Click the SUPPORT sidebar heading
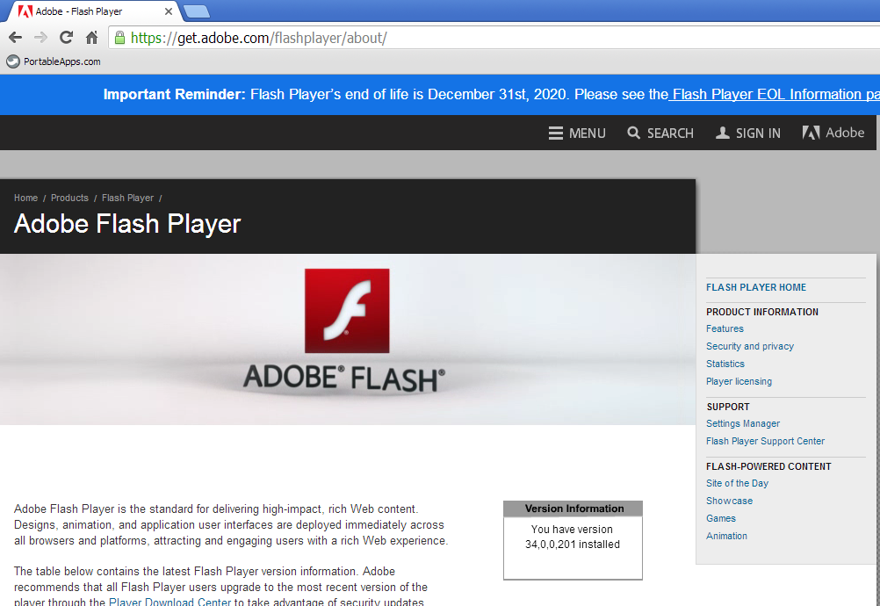 (727, 407)
